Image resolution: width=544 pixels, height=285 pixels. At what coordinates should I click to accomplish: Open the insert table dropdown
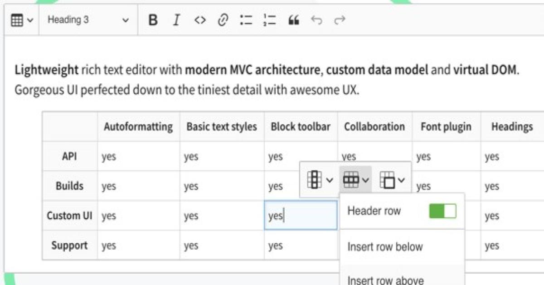pos(21,20)
